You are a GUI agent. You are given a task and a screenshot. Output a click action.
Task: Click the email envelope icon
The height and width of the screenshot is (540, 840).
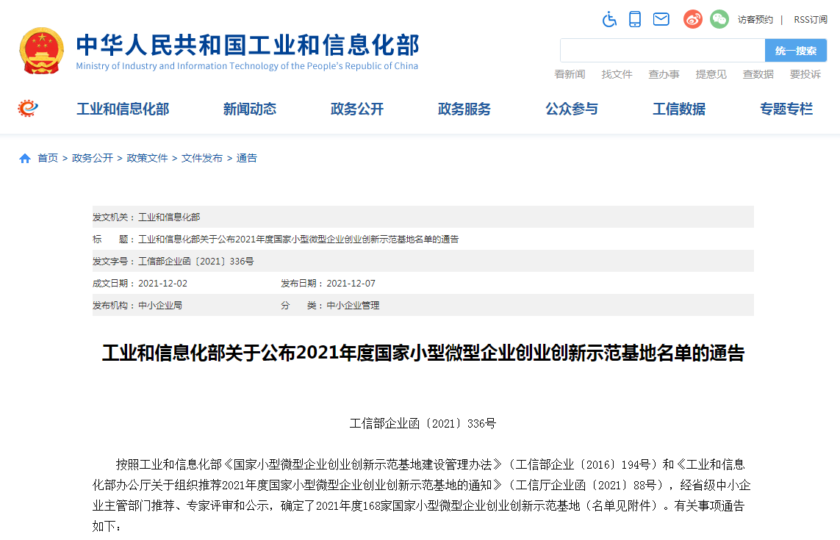coord(661,19)
